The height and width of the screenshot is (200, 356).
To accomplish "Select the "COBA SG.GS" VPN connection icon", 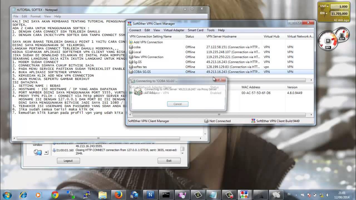I will (131, 72).
